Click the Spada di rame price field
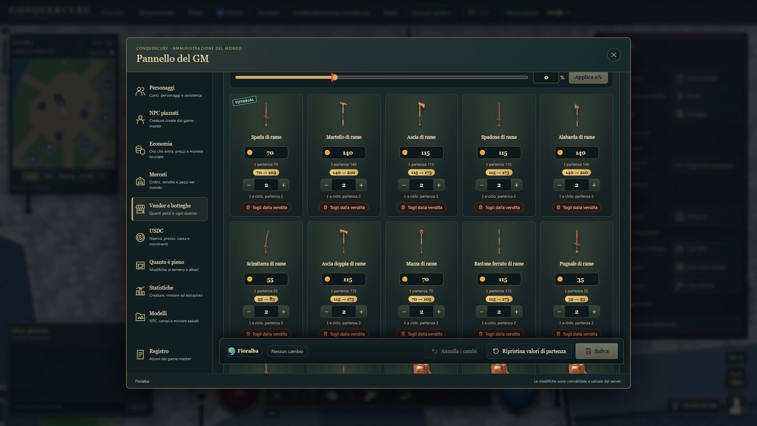The height and width of the screenshot is (426, 757). pyautogui.click(x=266, y=153)
